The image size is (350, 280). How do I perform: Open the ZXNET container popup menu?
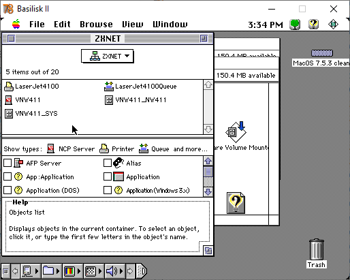point(107,56)
